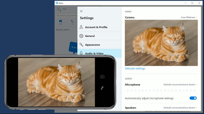
Task: Open Account & Profile settings
Action: click(99, 27)
